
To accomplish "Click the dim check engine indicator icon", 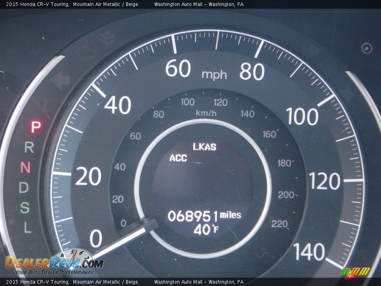I will coord(86,51).
